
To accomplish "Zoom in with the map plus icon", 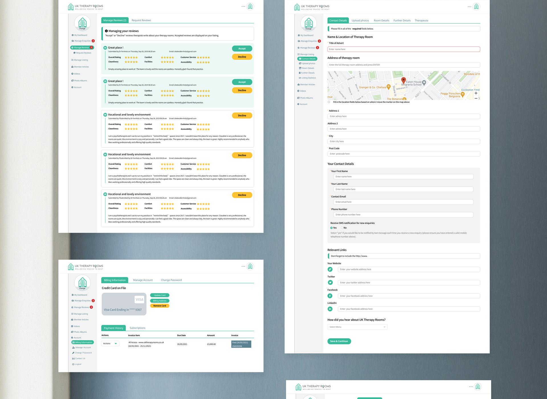I will pyautogui.click(x=476, y=93).
